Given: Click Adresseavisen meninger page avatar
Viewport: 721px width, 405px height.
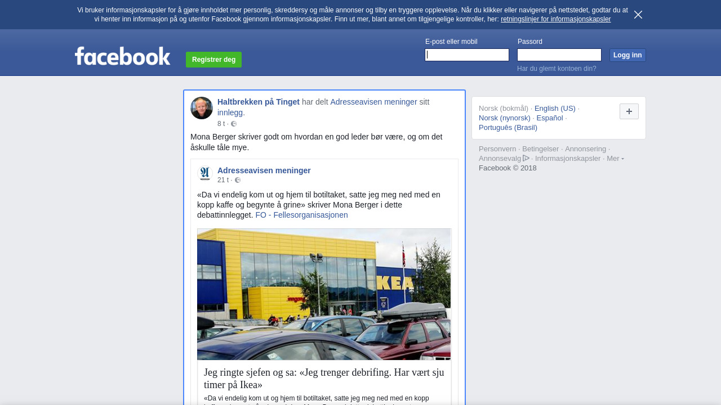Looking at the screenshot, I should click(x=205, y=173).
